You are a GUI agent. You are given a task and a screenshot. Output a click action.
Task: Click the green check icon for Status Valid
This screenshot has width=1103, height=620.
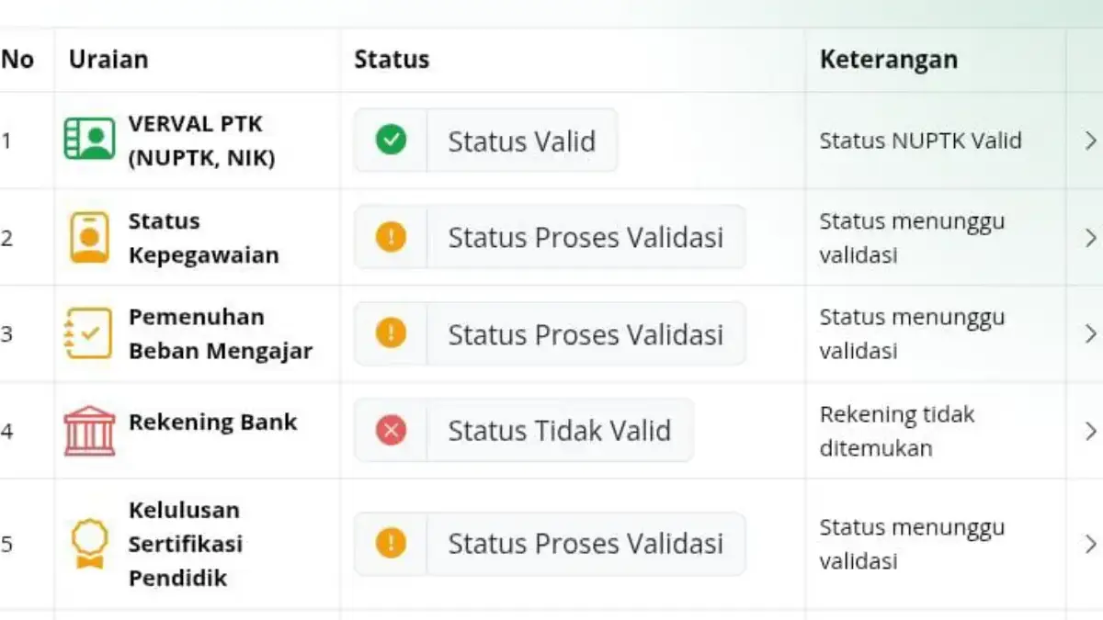(389, 140)
